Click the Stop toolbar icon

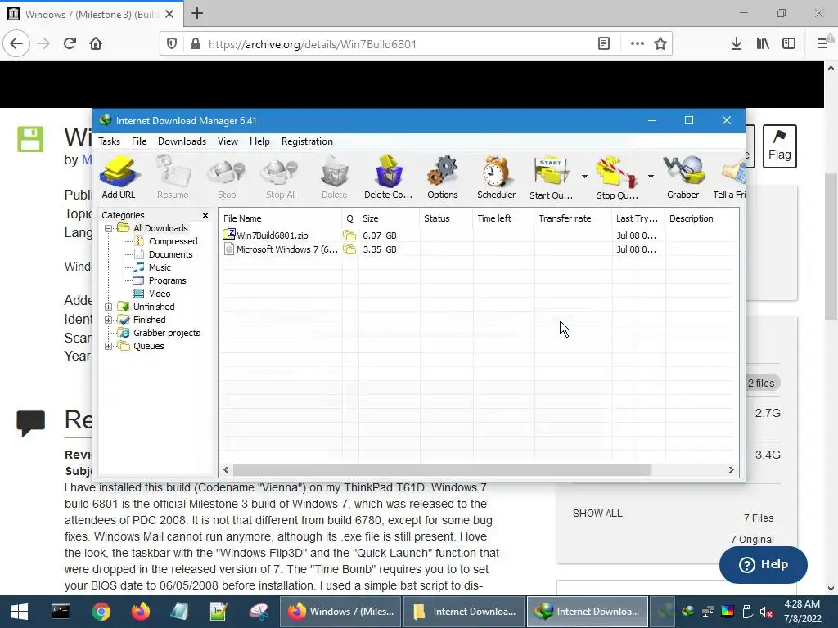pyautogui.click(x=227, y=177)
